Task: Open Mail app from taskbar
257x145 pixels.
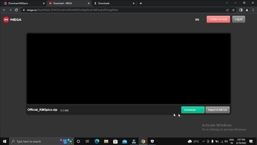Action: coord(124,141)
